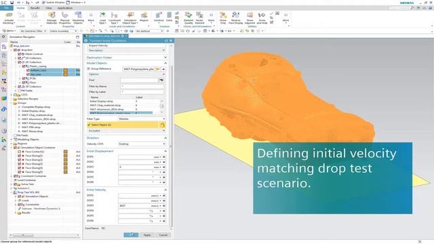434x244 pixels.
Task: Click the top_case orange color swatch
Action: (66, 75)
